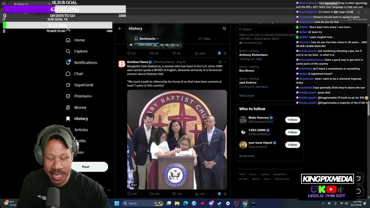Open Discord from the taskbar
370x208 pixels.
(211, 203)
